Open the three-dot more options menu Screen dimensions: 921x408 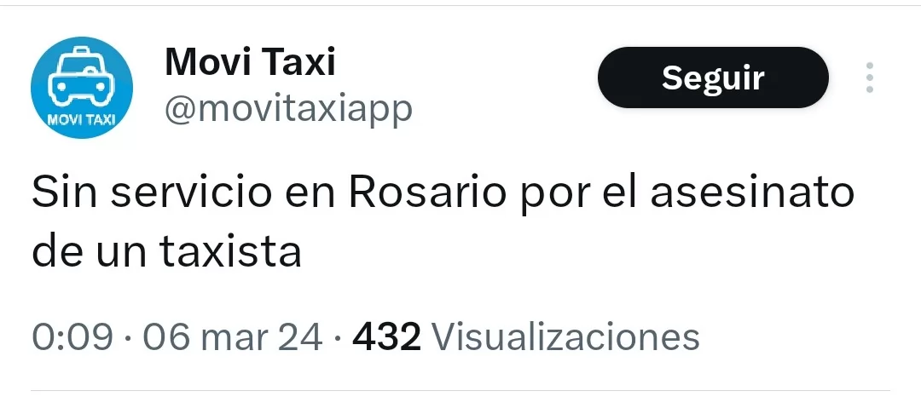(x=870, y=78)
